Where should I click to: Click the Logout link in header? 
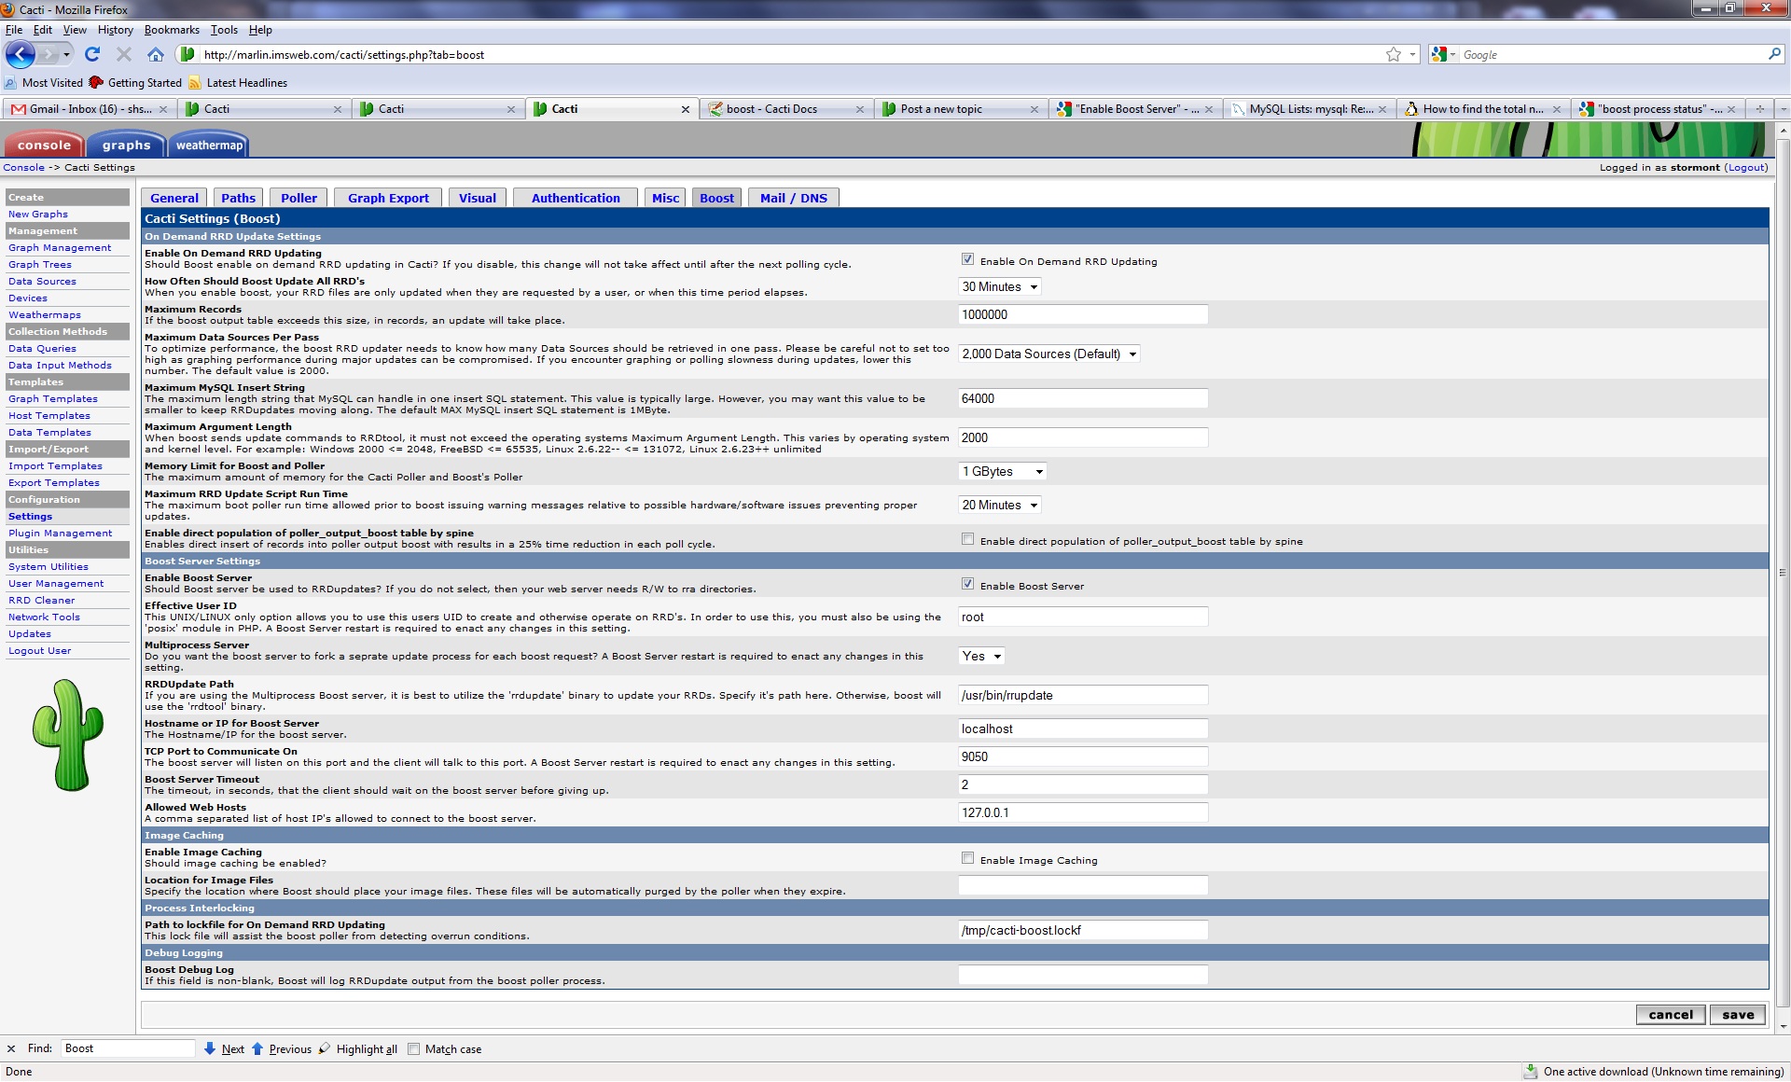click(x=1746, y=167)
